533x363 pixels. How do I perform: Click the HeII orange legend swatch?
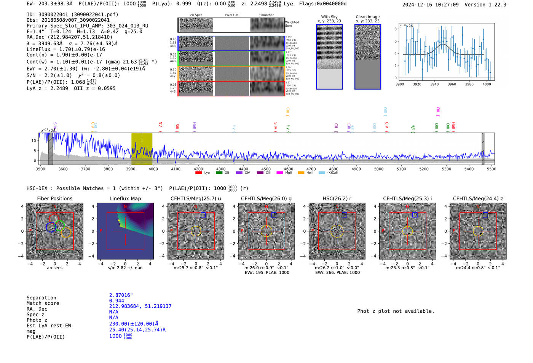[x=301, y=173]
